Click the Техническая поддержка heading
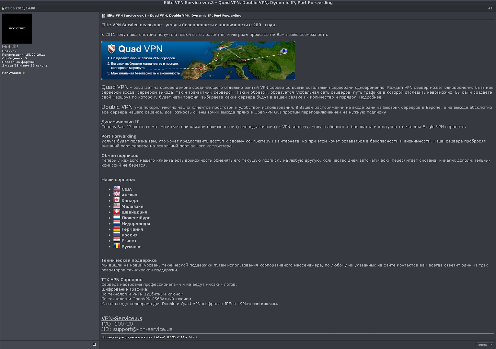Image resolution: width=496 pixels, height=349 pixels. (129, 260)
